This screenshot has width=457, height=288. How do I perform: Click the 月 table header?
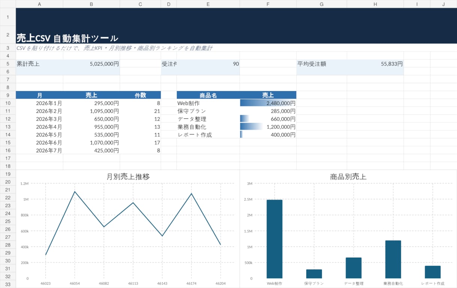click(x=39, y=95)
